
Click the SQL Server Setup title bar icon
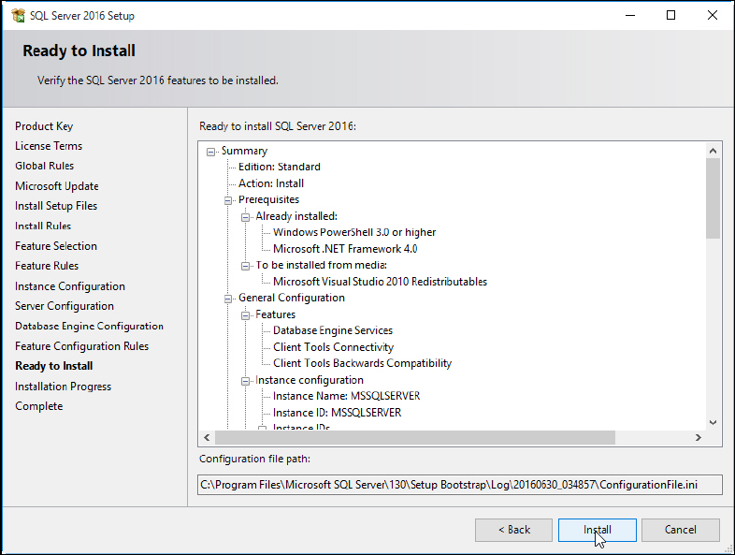pyautogui.click(x=17, y=15)
